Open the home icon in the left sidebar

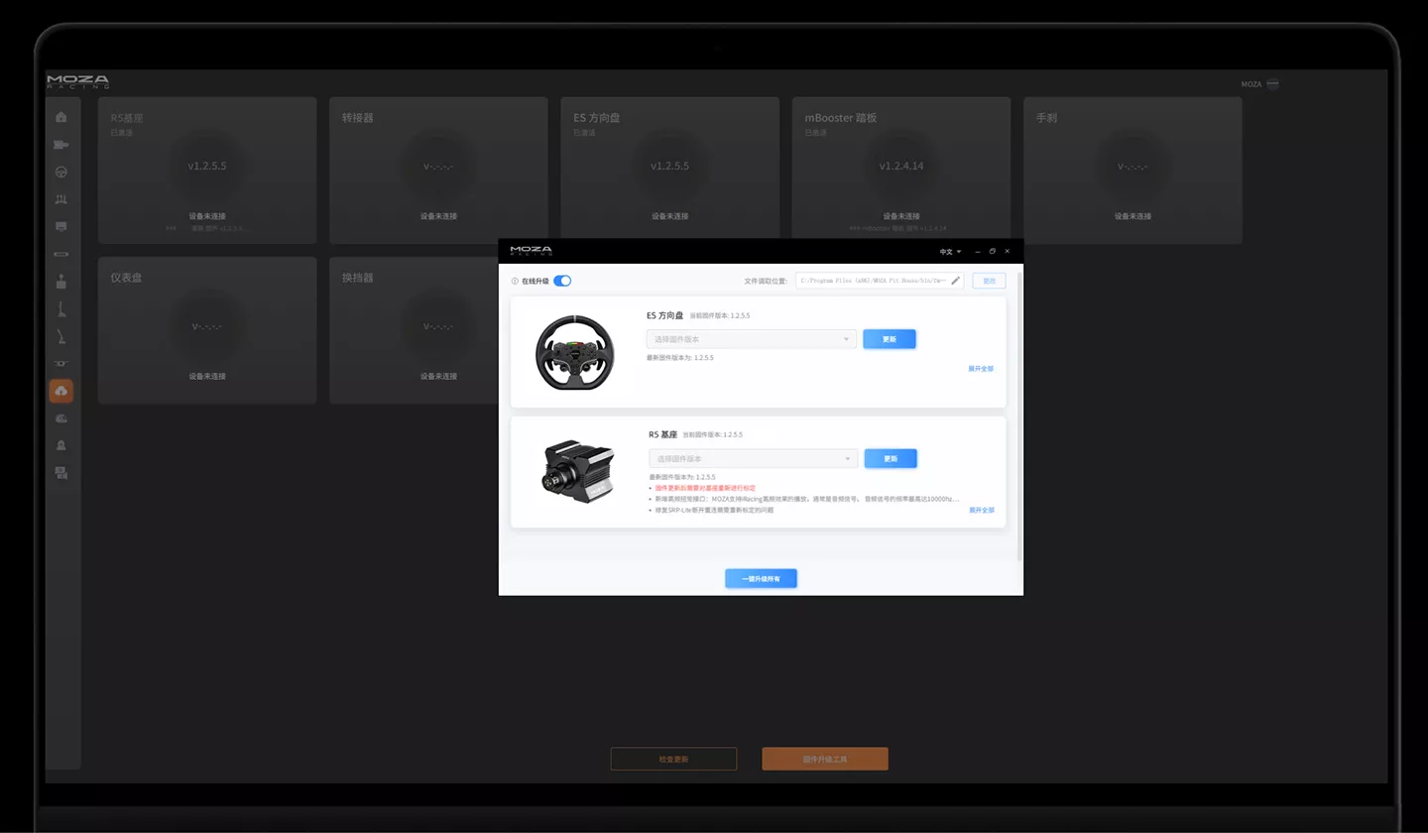coord(61,117)
